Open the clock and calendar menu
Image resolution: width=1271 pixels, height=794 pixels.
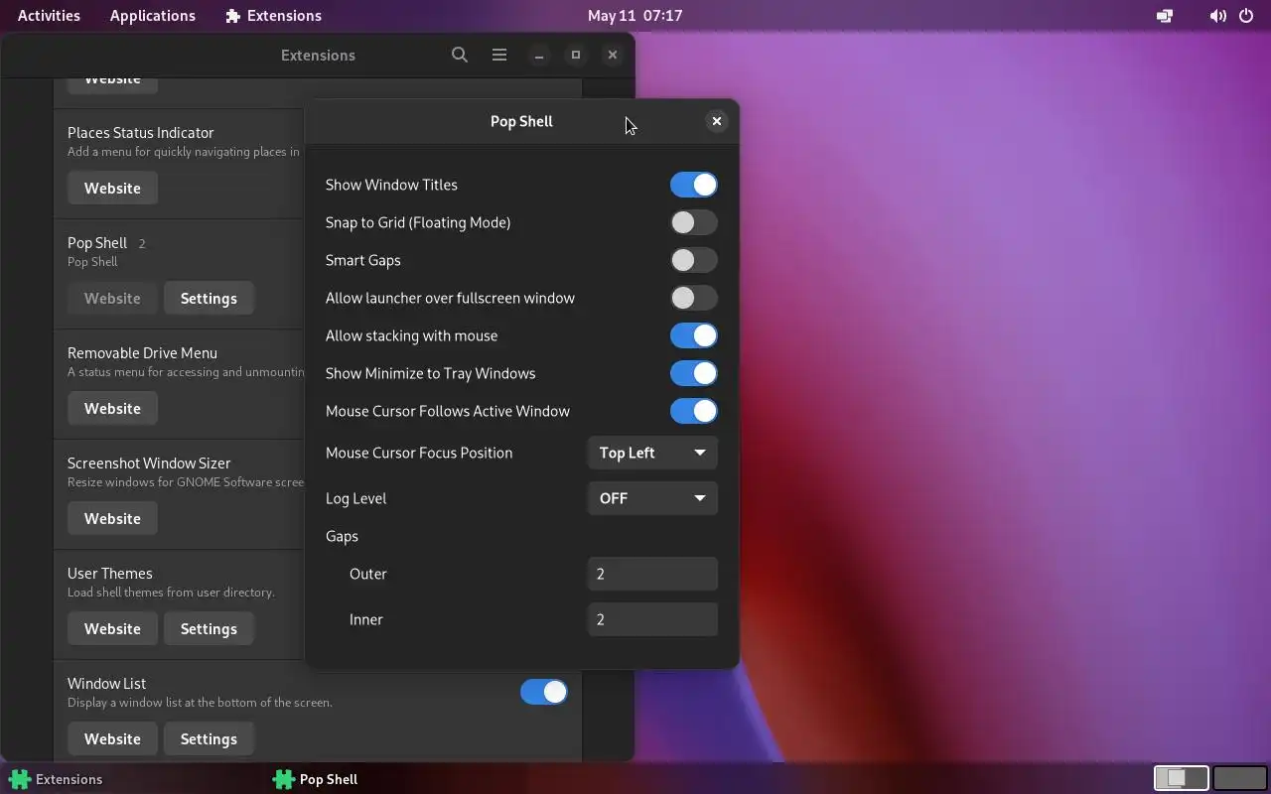click(x=635, y=16)
